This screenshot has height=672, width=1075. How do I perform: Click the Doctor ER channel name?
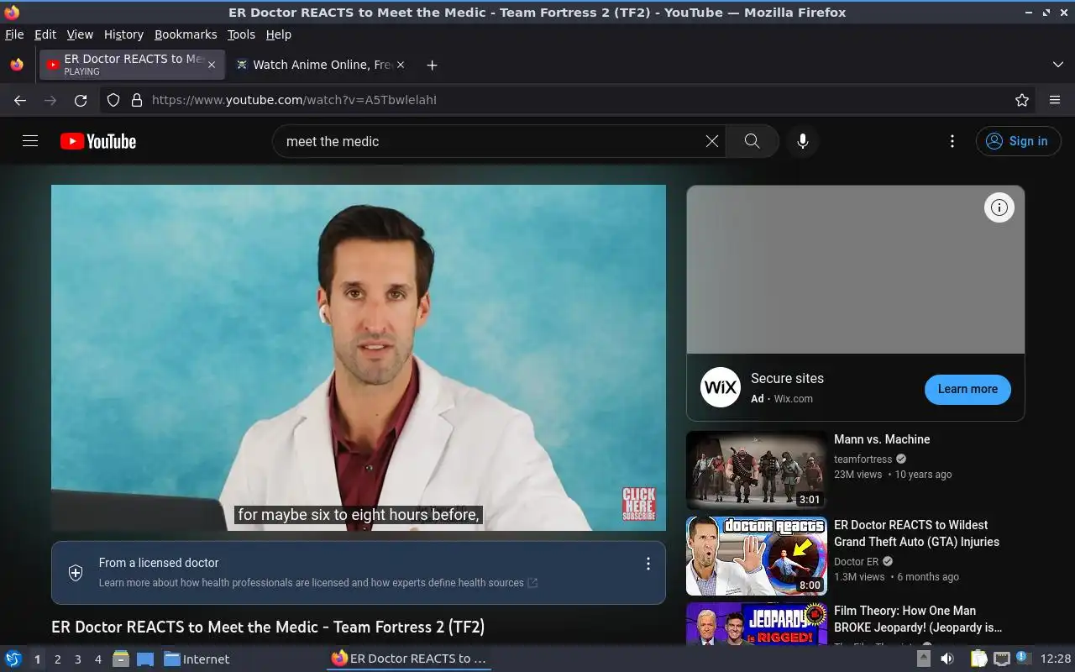(x=856, y=561)
